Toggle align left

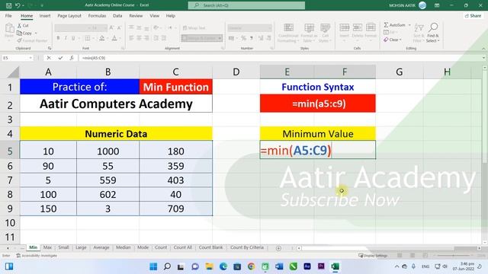[x=131, y=38]
